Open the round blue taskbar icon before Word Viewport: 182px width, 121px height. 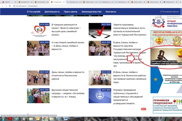pyautogui.click(x=59, y=119)
